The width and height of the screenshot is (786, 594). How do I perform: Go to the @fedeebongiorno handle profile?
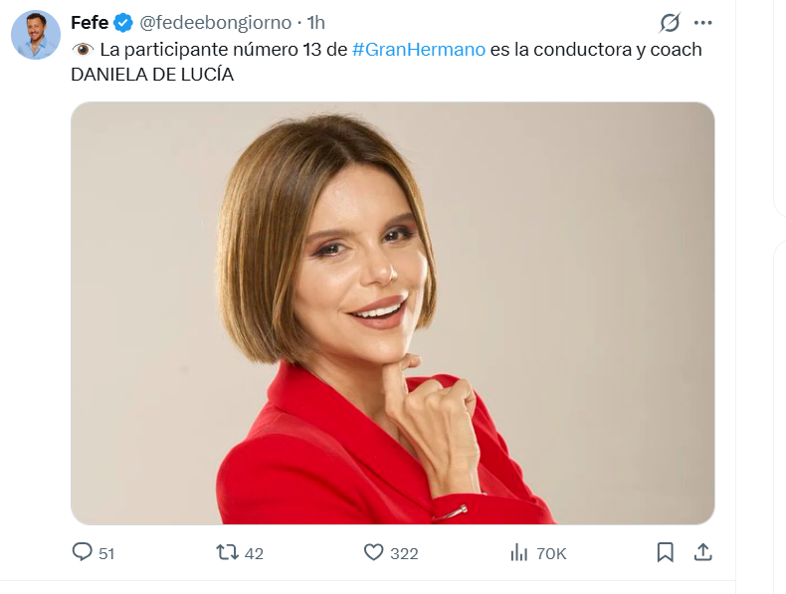coord(215,23)
